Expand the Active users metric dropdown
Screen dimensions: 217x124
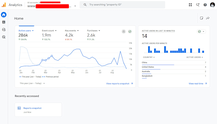tap(33, 31)
